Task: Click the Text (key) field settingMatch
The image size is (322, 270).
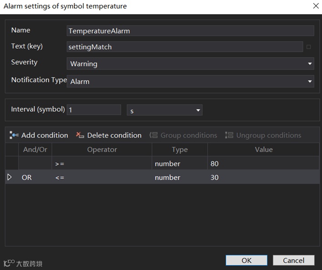Action: pyautogui.click(x=184, y=47)
